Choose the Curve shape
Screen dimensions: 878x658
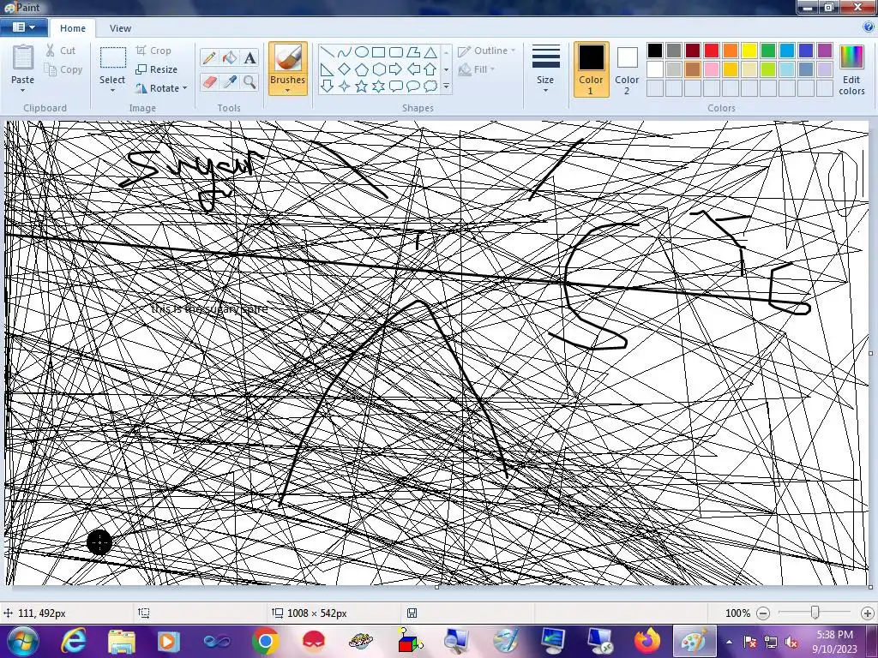tap(345, 52)
